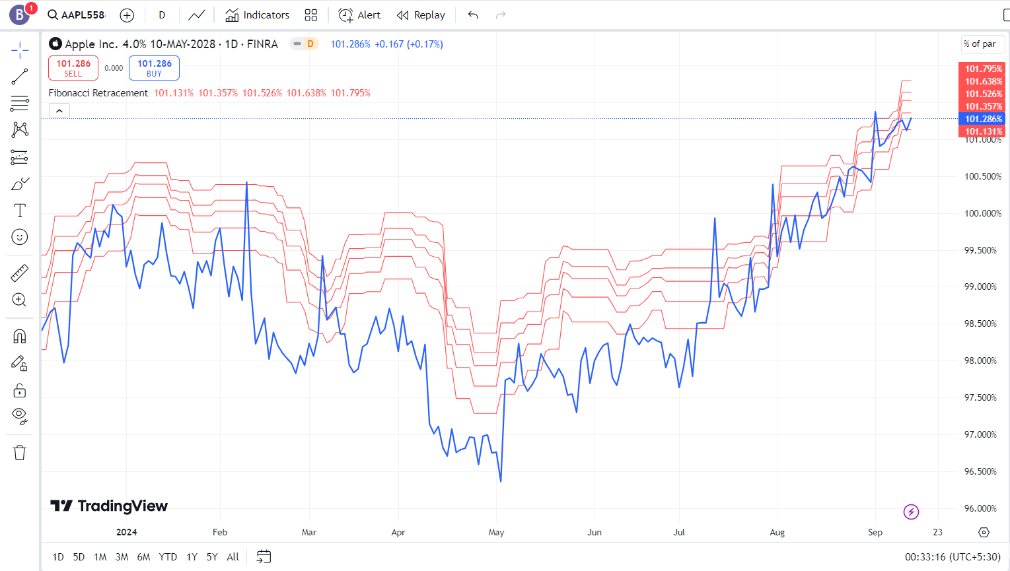Select the YTD time range
The width and height of the screenshot is (1010, 571).
168,557
